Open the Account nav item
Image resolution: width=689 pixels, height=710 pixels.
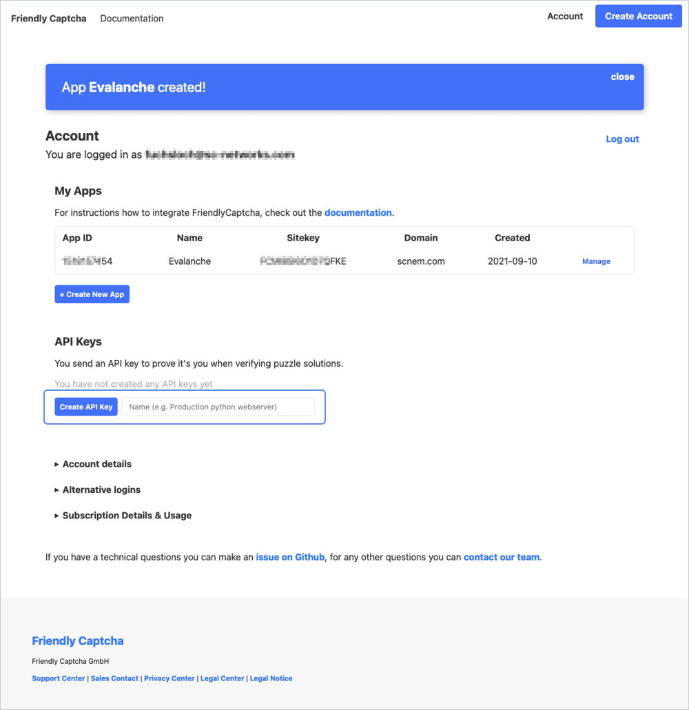coord(565,17)
